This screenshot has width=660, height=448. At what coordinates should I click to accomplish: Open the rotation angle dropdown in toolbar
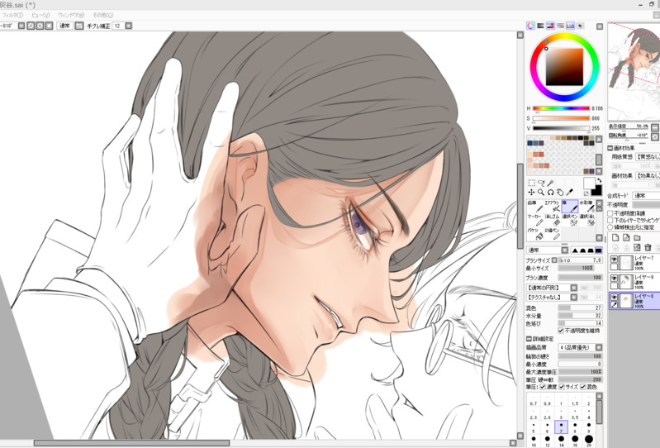tap(21, 26)
